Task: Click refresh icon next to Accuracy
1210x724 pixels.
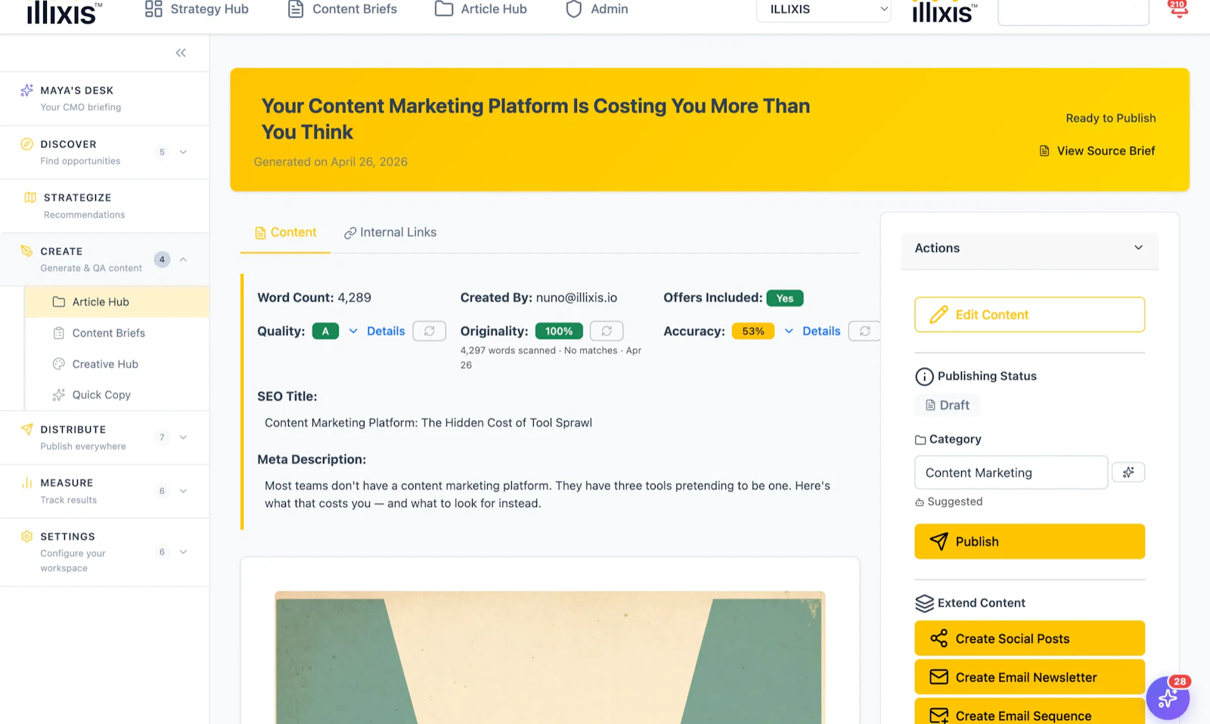Action: click(864, 331)
